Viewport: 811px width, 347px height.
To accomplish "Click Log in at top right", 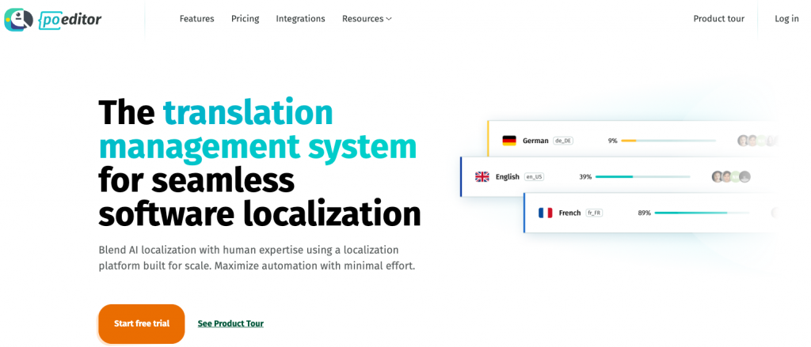I will coord(786,18).
